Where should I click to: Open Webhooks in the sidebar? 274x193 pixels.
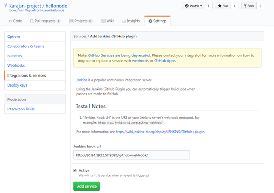[35, 65]
